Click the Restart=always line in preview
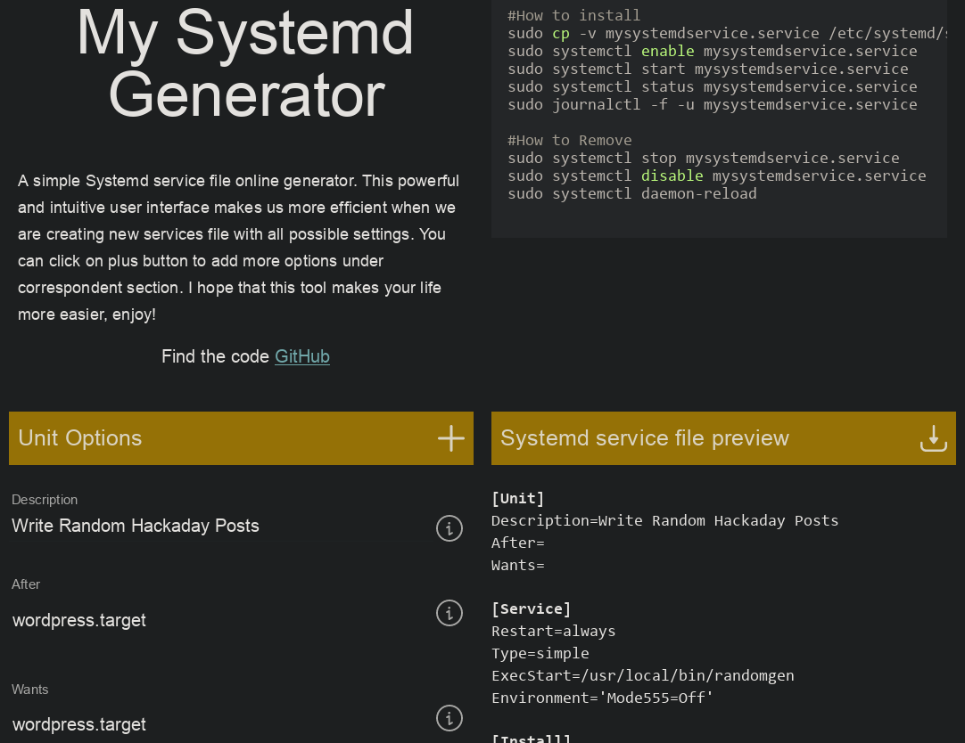Viewport: 965px width, 743px height. coord(553,631)
